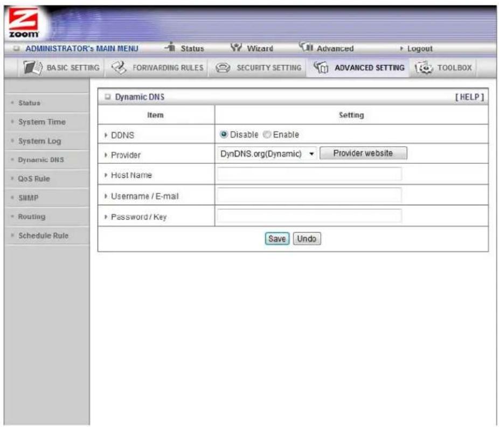This screenshot has height=427, width=499.
Task: Click the Toolbox gear icon
Action: coord(424,67)
